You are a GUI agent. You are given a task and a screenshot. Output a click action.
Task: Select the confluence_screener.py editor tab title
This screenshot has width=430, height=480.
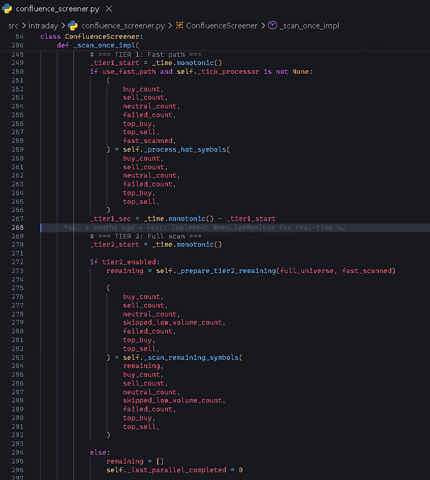tap(58, 9)
